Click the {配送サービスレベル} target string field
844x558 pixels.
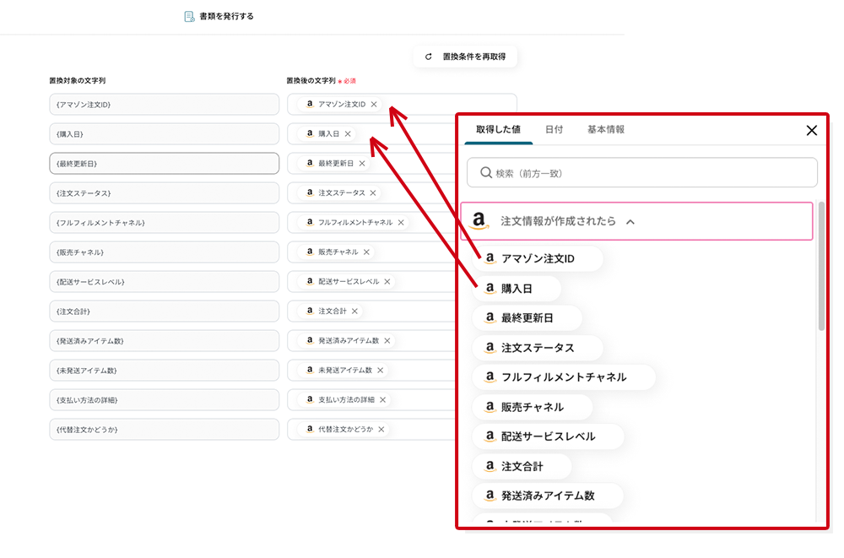click(x=165, y=282)
